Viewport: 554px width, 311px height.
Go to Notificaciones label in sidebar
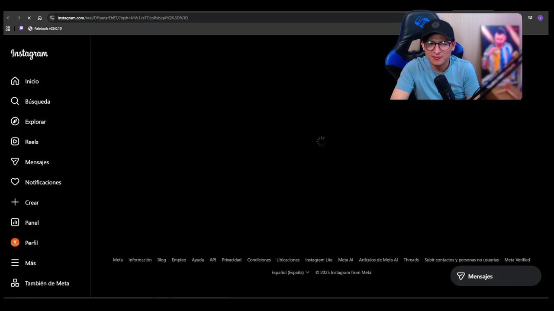tap(43, 182)
